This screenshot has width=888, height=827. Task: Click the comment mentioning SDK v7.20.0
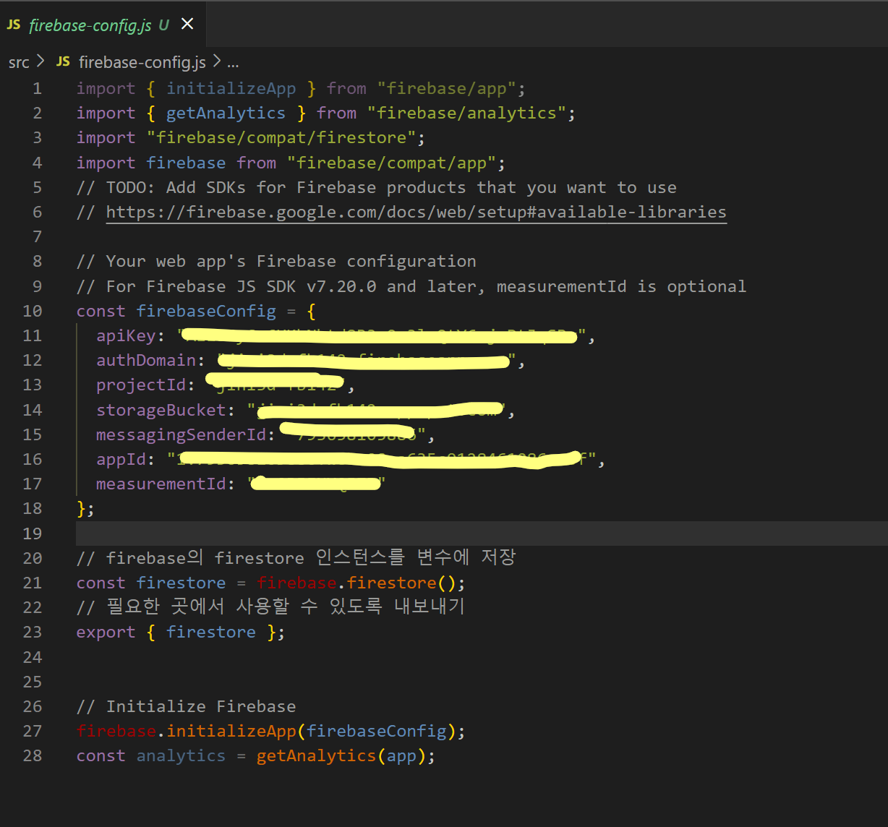coord(411,286)
